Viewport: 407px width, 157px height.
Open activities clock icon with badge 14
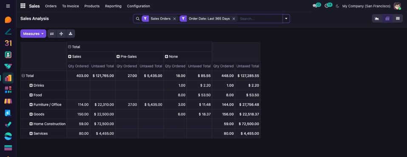click(x=328, y=6)
